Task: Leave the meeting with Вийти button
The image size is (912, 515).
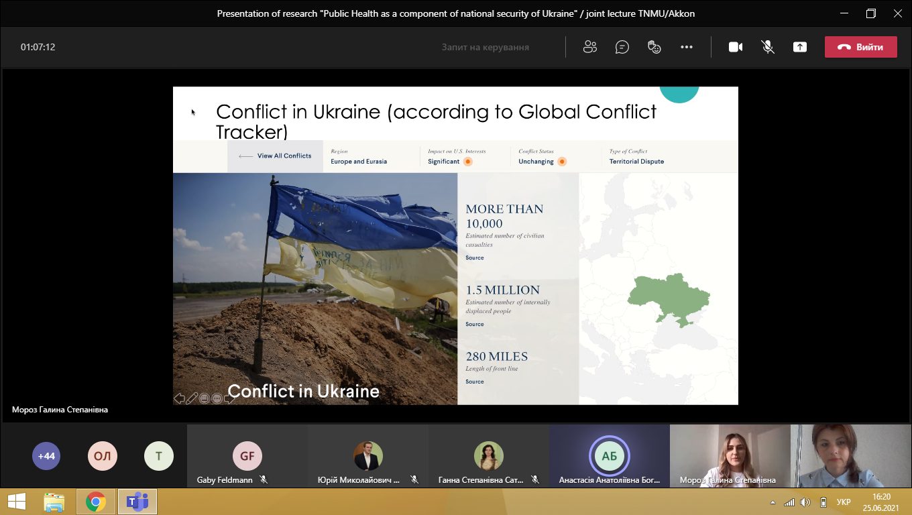Action: 860,47
